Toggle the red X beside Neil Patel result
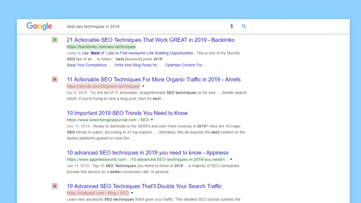 coord(55,186)
